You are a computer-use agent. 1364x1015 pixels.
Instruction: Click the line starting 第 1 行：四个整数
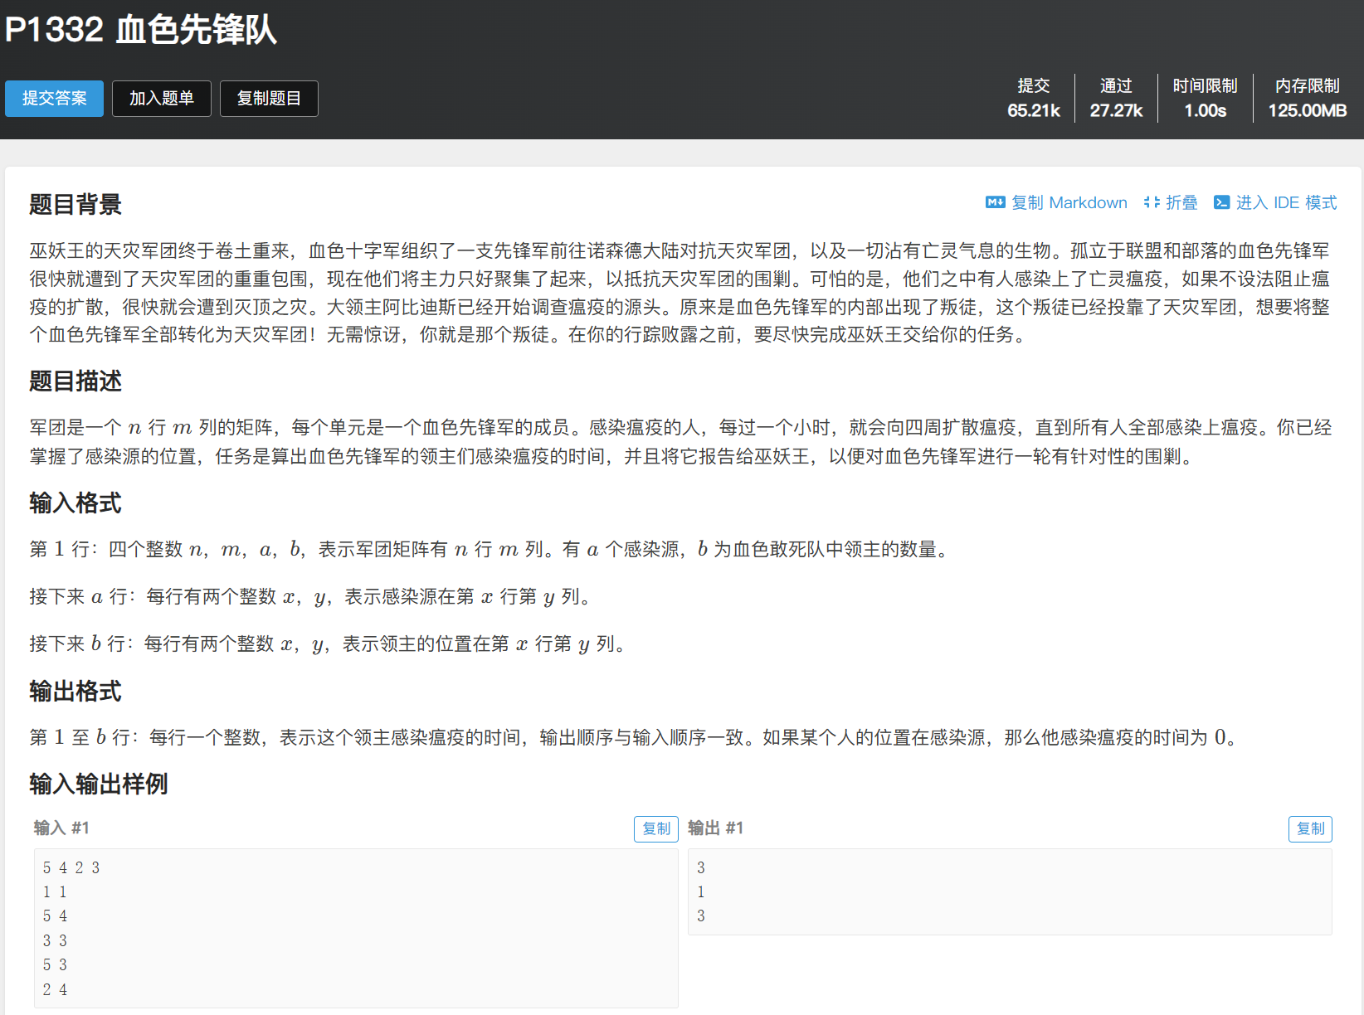pos(490,549)
